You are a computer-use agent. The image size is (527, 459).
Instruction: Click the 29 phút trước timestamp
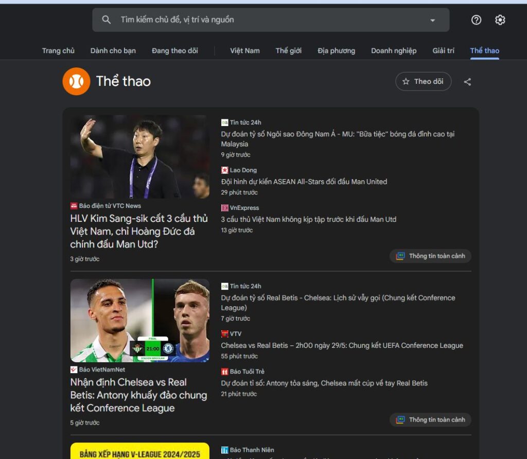pyautogui.click(x=239, y=192)
